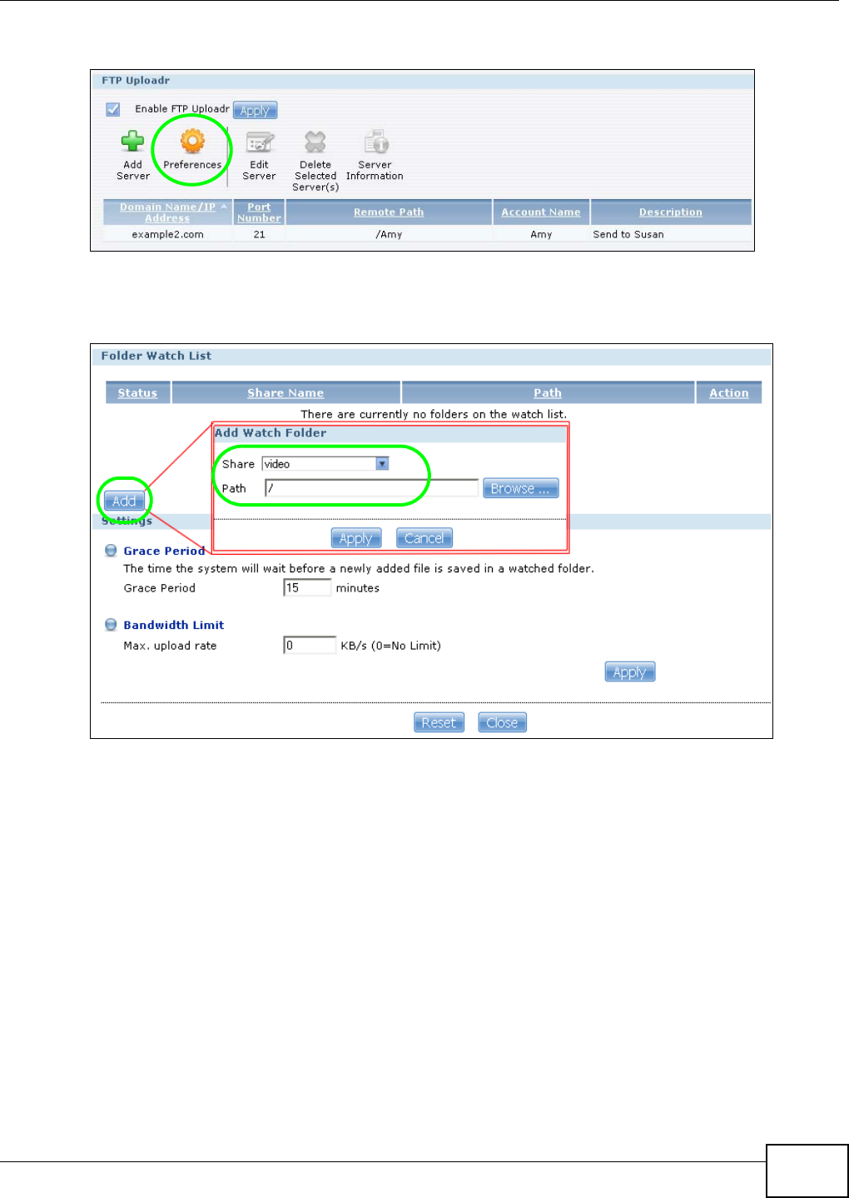Viewport: 849px width, 1198px height.
Task: Uncheck Enable FTP Uploadr checkbox
Action: click(113, 109)
